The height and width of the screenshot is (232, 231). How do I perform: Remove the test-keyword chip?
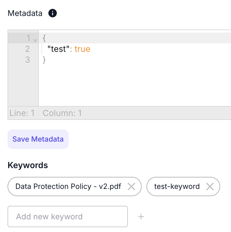pos(210,187)
